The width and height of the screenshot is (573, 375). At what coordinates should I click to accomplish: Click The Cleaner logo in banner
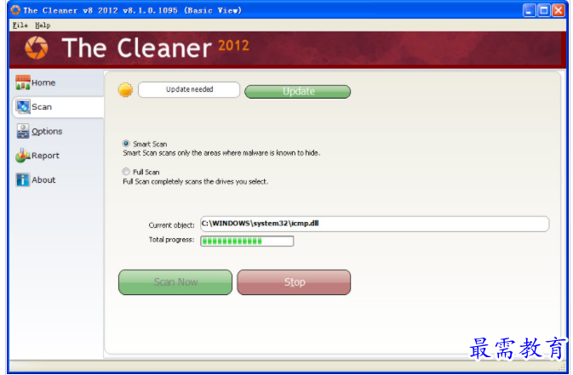36,48
